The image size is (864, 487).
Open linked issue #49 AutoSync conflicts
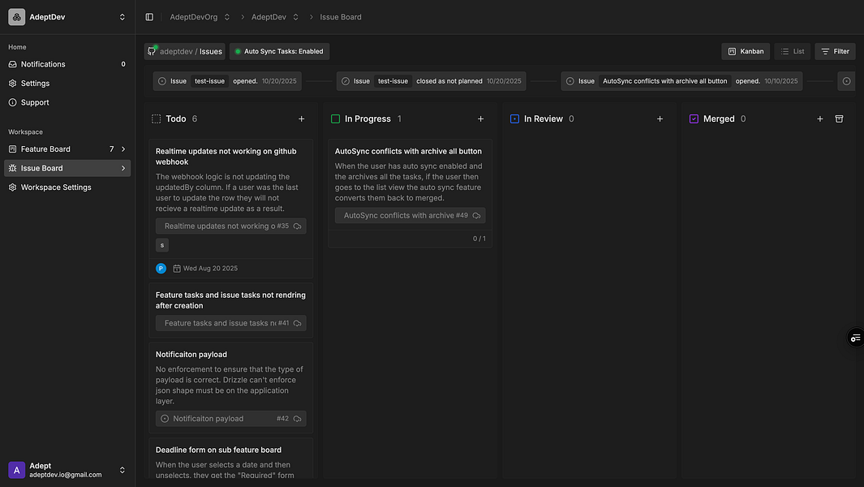[x=410, y=216]
